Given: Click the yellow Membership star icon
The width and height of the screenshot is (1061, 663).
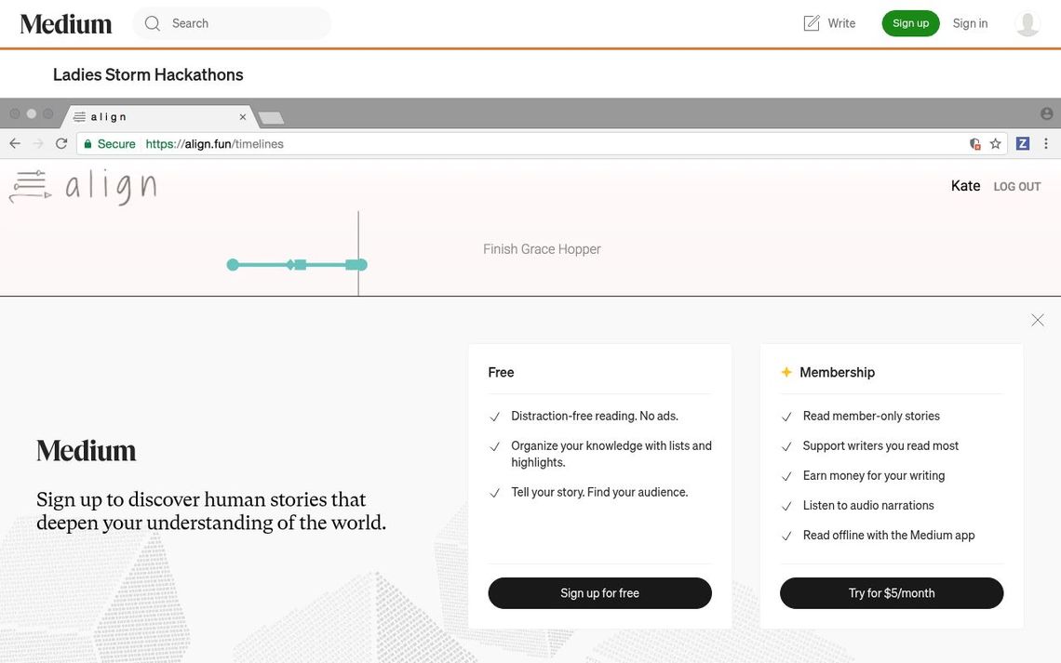Looking at the screenshot, I should coord(786,372).
